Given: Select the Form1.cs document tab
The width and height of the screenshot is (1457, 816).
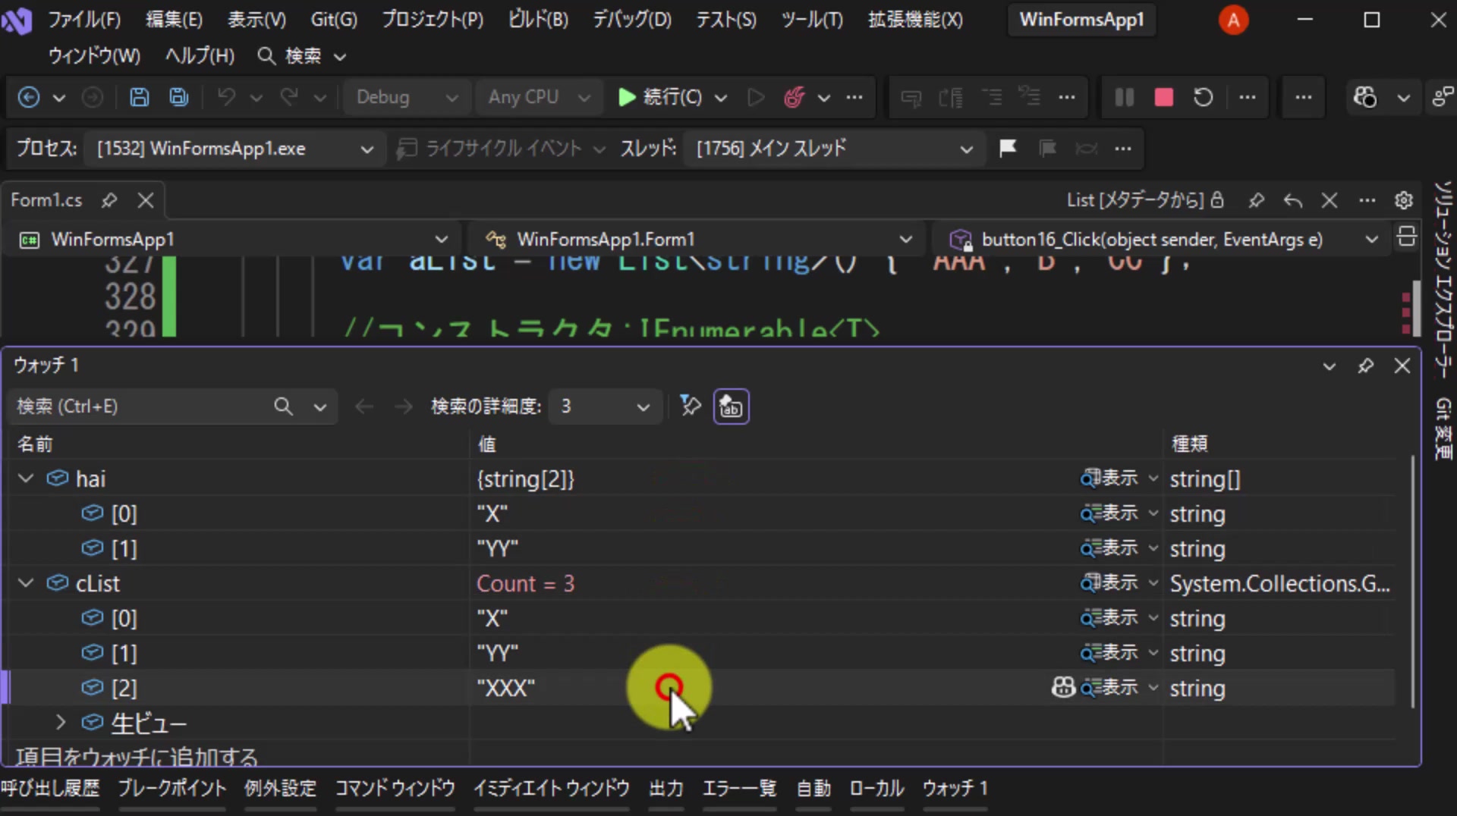Looking at the screenshot, I should [x=46, y=200].
